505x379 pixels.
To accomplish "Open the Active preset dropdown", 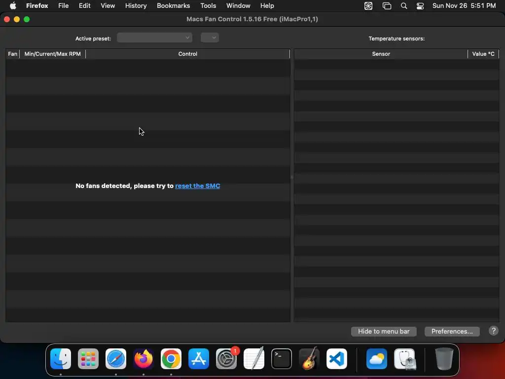I will tap(154, 38).
